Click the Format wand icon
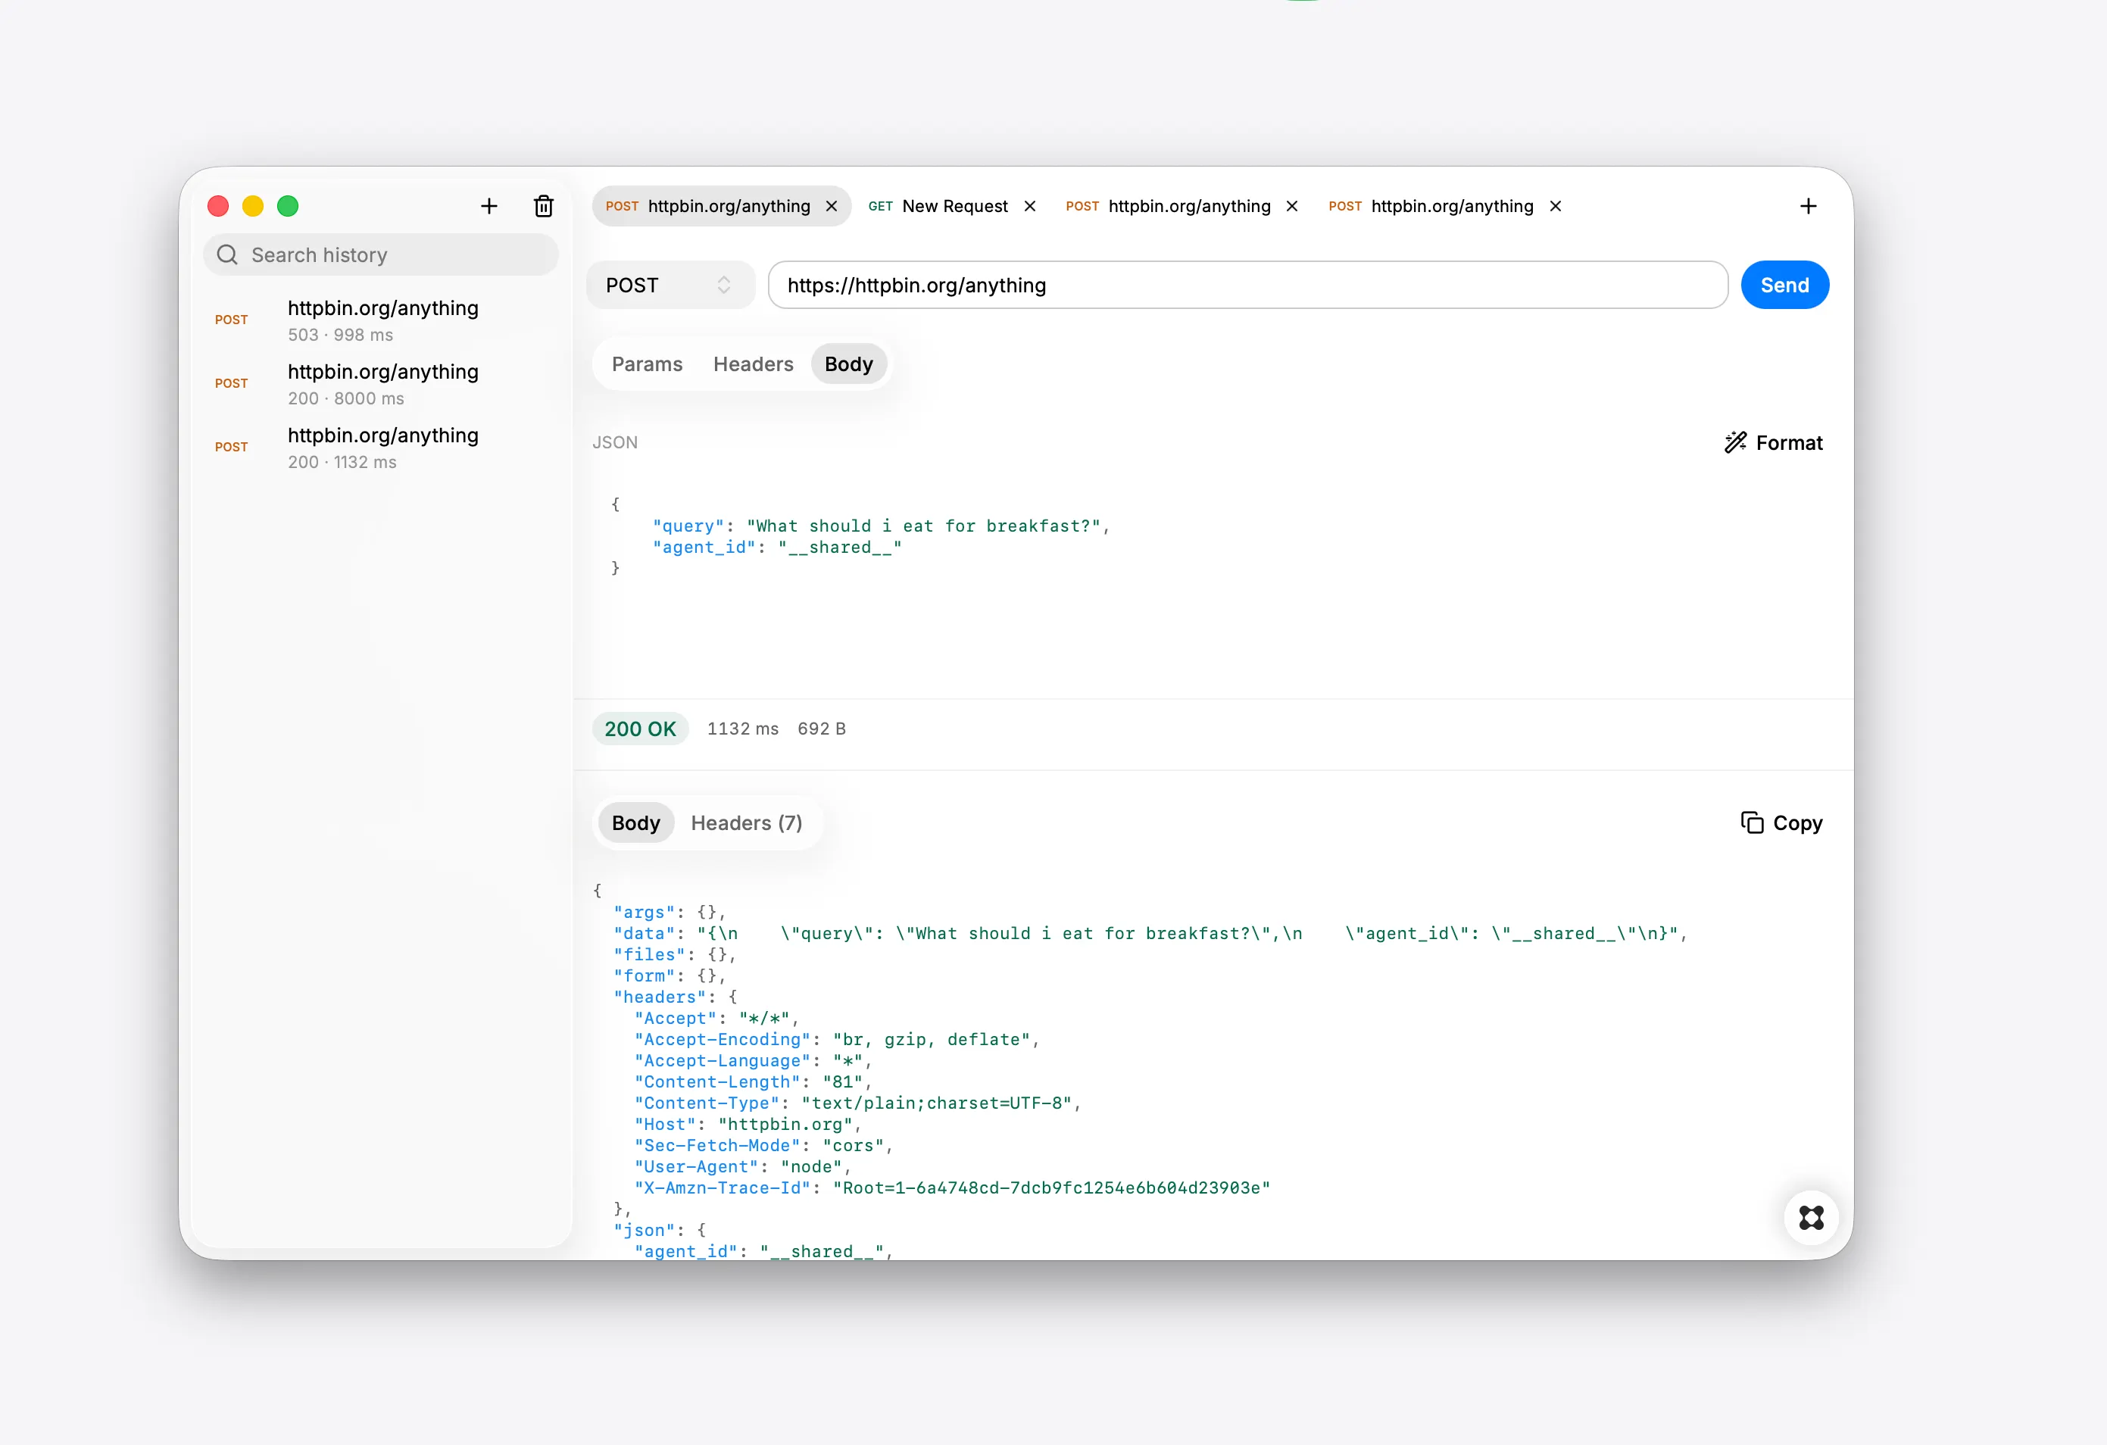This screenshot has width=2107, height=1445. 1735,442
